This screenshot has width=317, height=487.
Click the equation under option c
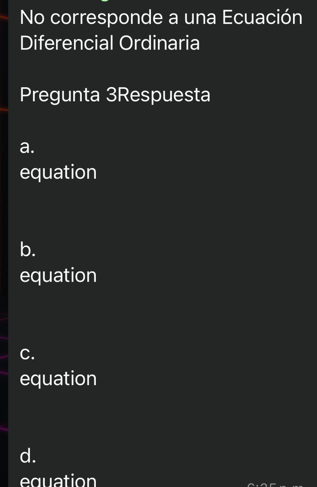tap(58, 378)
